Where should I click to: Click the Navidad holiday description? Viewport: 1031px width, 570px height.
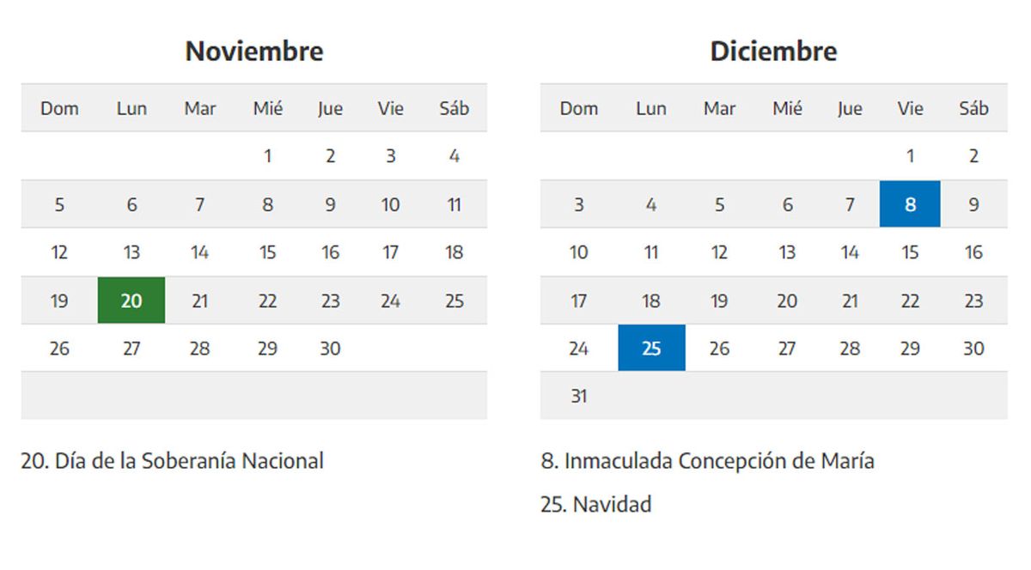click(595, 504)
